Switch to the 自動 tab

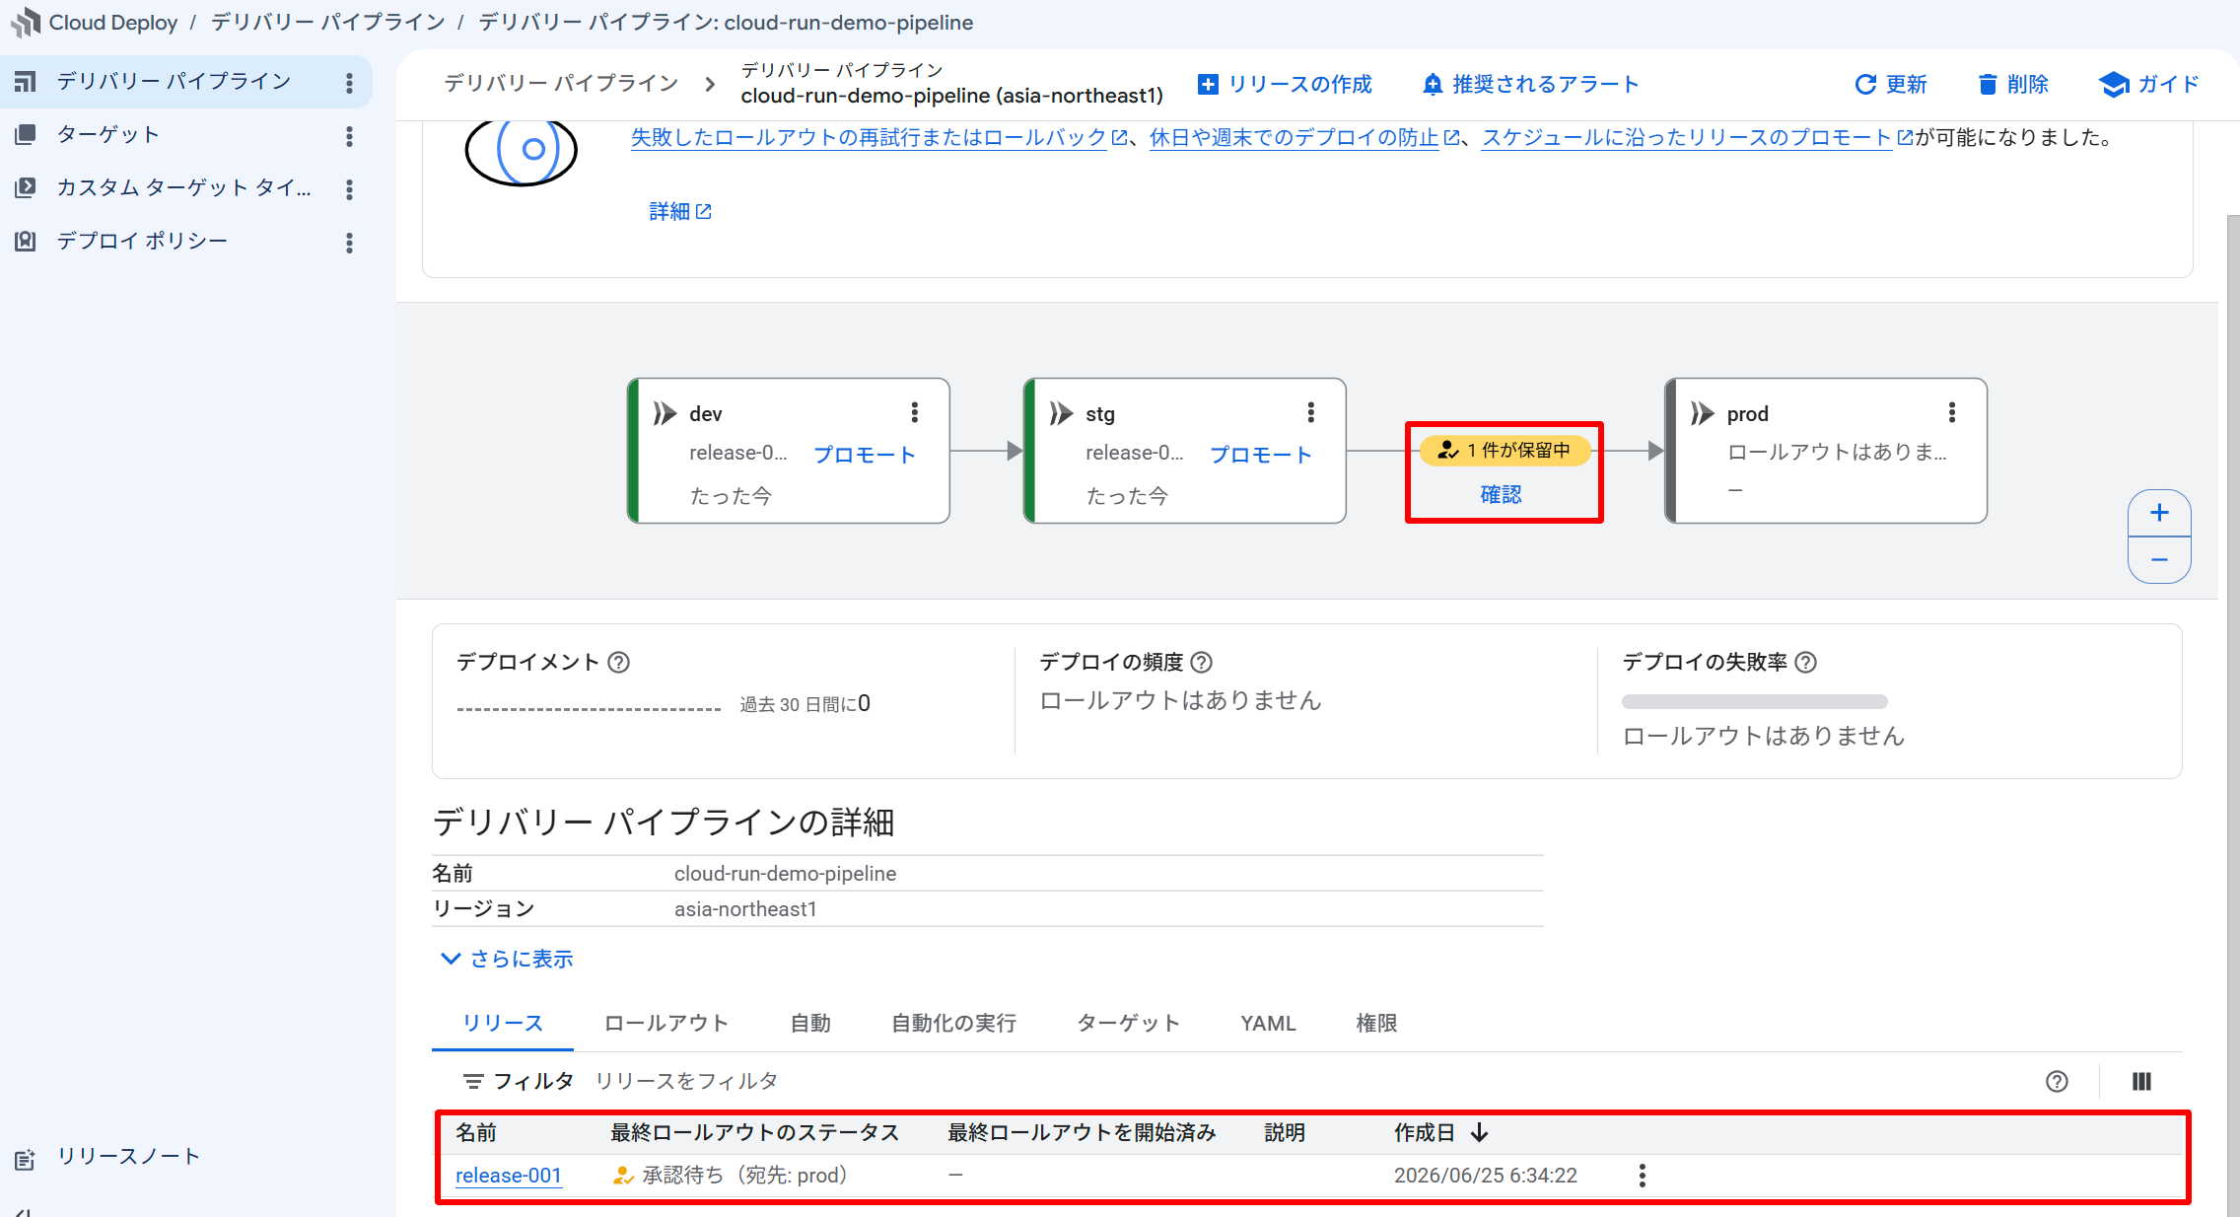(x=810, y=1024)
